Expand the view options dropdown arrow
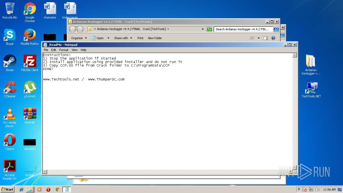Viewport: 343px width, 193px height. click(x=259, y=38)
